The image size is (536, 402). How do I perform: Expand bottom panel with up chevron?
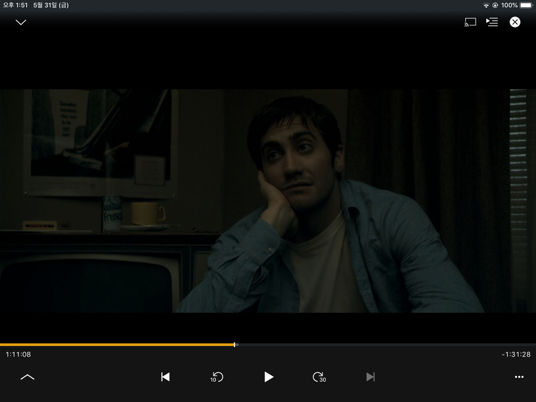tap(28, 377)
